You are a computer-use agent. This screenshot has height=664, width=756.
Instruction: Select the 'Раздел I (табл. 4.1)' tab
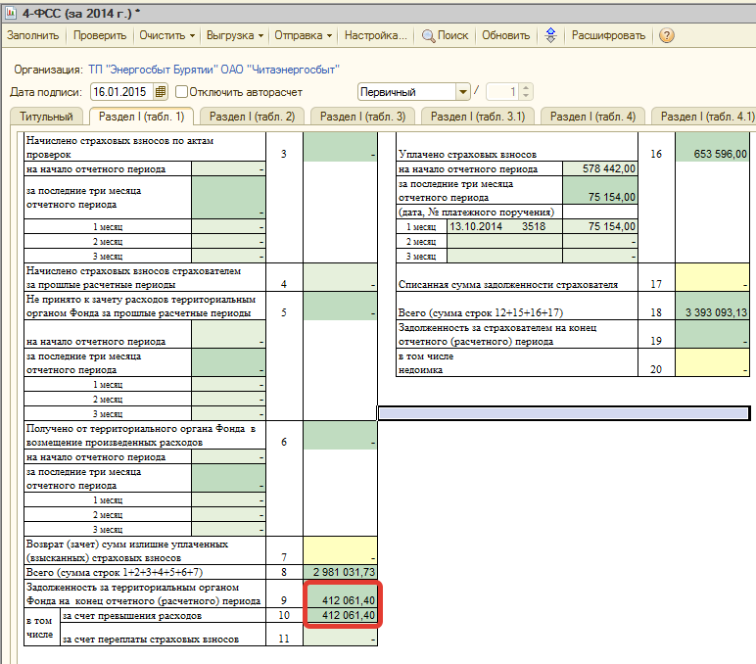[704, 117]
